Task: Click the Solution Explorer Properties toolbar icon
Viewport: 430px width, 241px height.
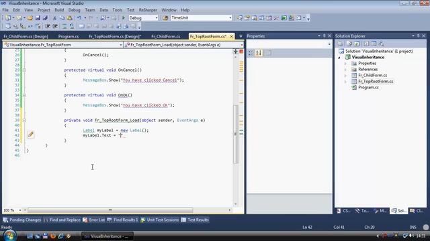Action: [340, 44]
